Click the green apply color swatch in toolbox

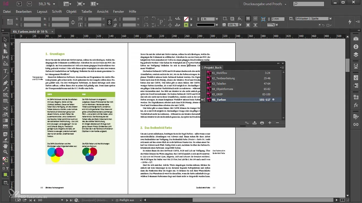(x=5, y=175)
